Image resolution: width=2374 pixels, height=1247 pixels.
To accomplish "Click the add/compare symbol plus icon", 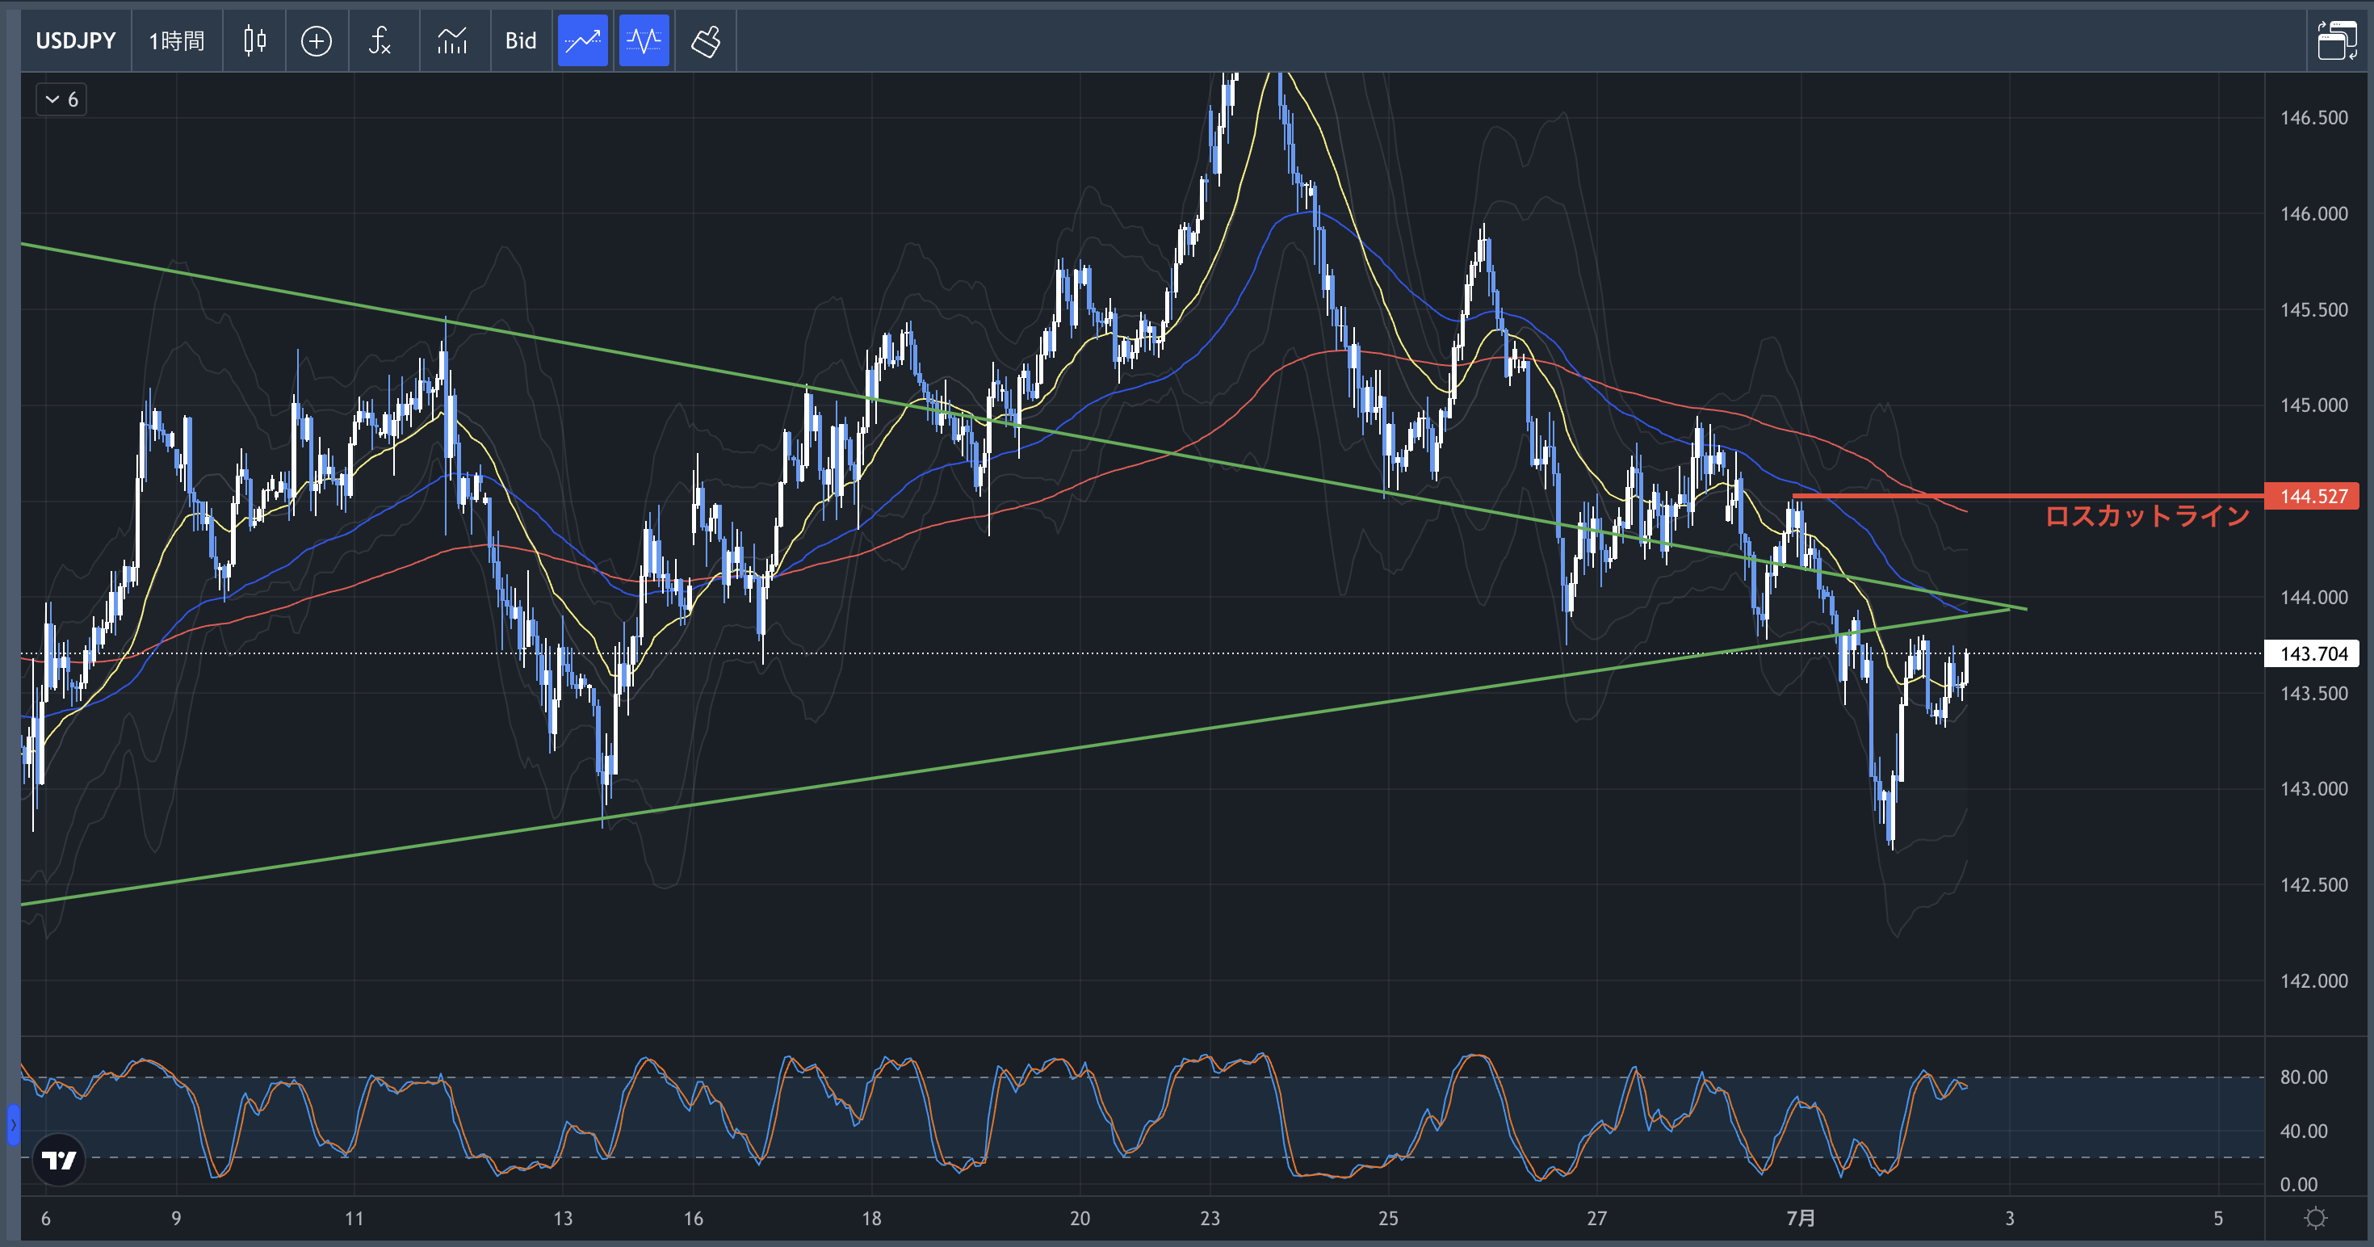I will pos(316,40).
